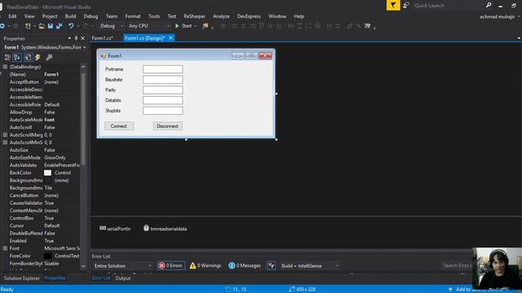Click the green Start debugging play icon

[177, 26]
